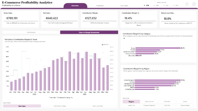198x111 pixels.
Task: Select EUR currency radio button
Action: (x=144, y=5)
